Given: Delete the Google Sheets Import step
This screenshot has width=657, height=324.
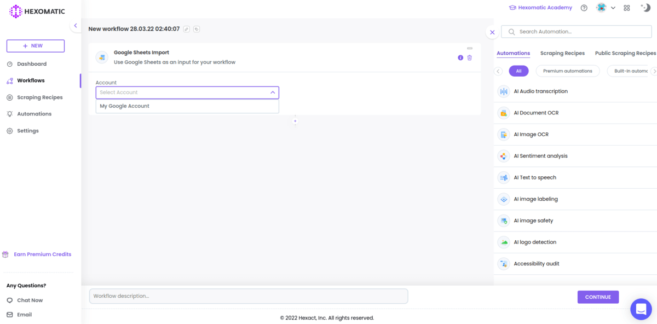Looking at the screenshot, I should tap(469, 57).
